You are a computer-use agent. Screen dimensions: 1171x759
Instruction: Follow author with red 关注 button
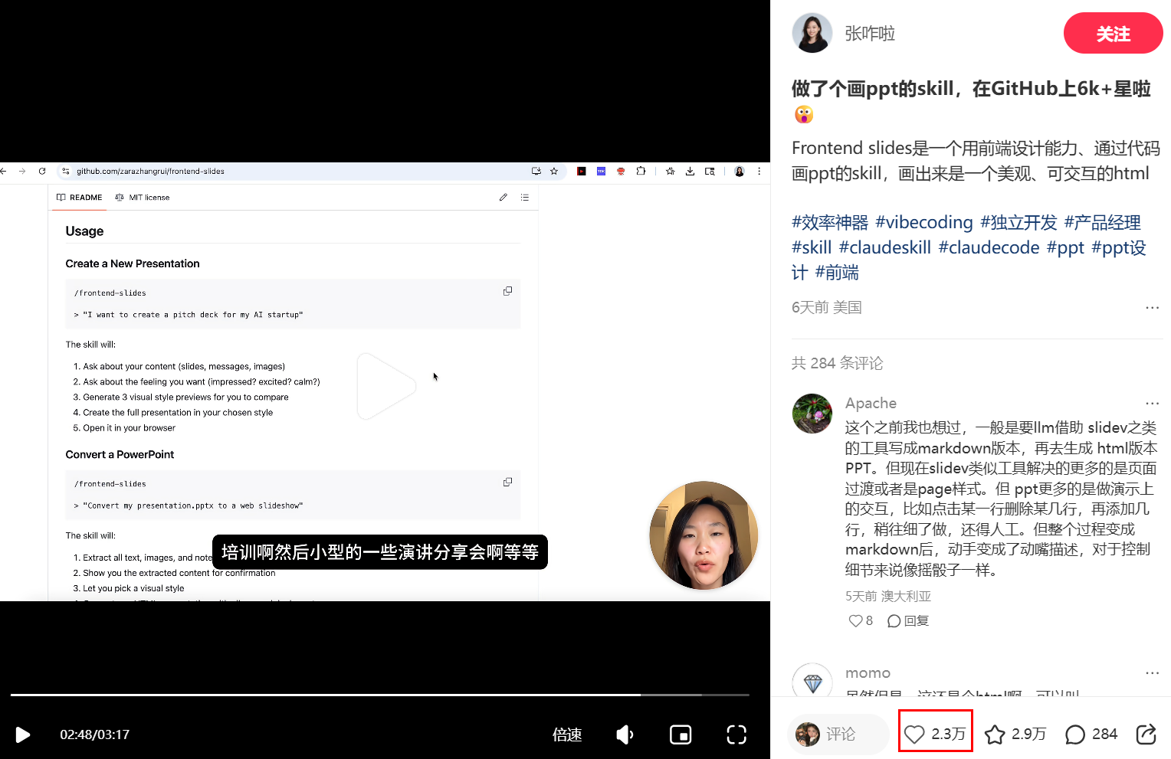1113,34
